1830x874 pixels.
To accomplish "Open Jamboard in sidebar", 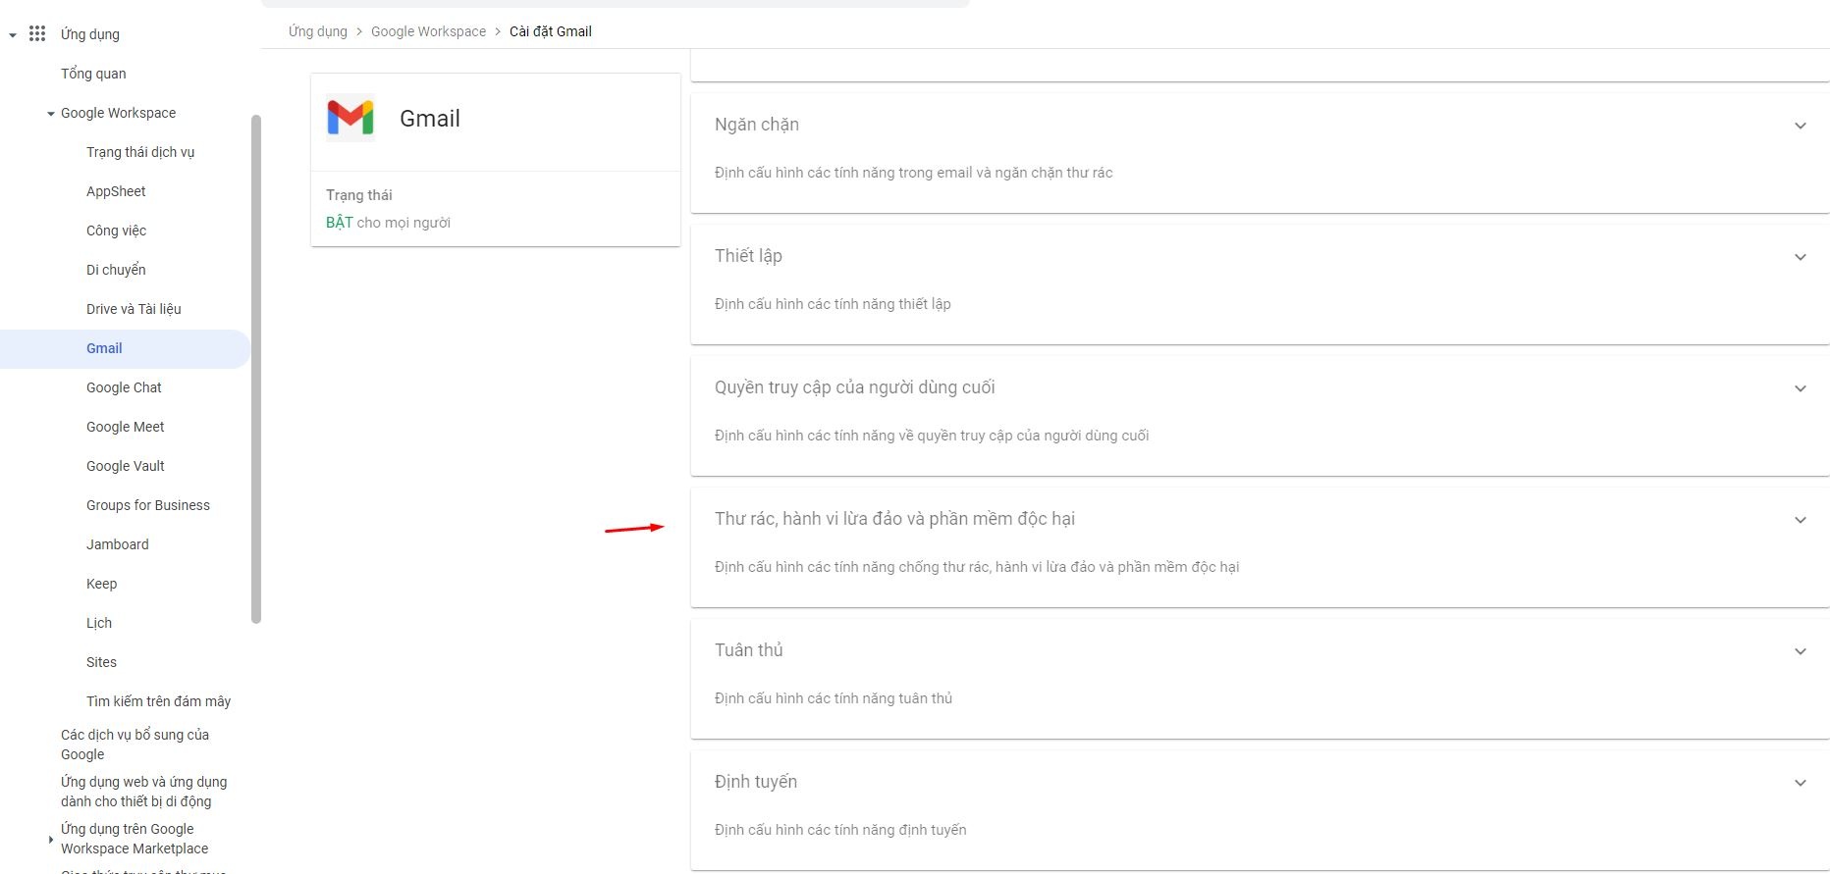I will (x=118, y=544).
